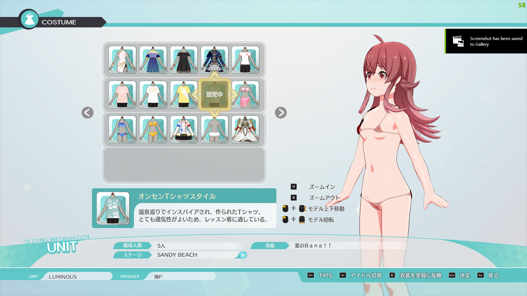The image size is (527, 296).
Task: Click 戻る to go back
Action: click(493, 275)
